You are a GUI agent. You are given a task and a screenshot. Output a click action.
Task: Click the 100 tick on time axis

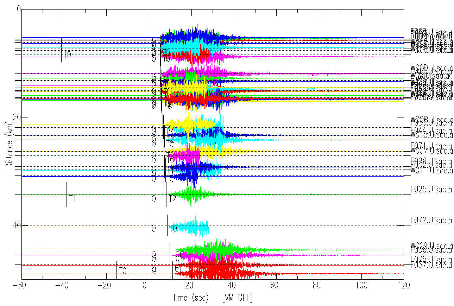(x=361, y=285)
